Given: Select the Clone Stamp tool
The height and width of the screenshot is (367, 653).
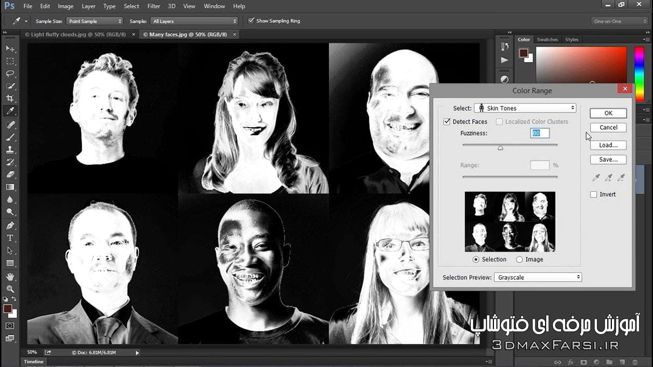Looking at the screenshot, I should pyautogui.click(x=10, y=150).
